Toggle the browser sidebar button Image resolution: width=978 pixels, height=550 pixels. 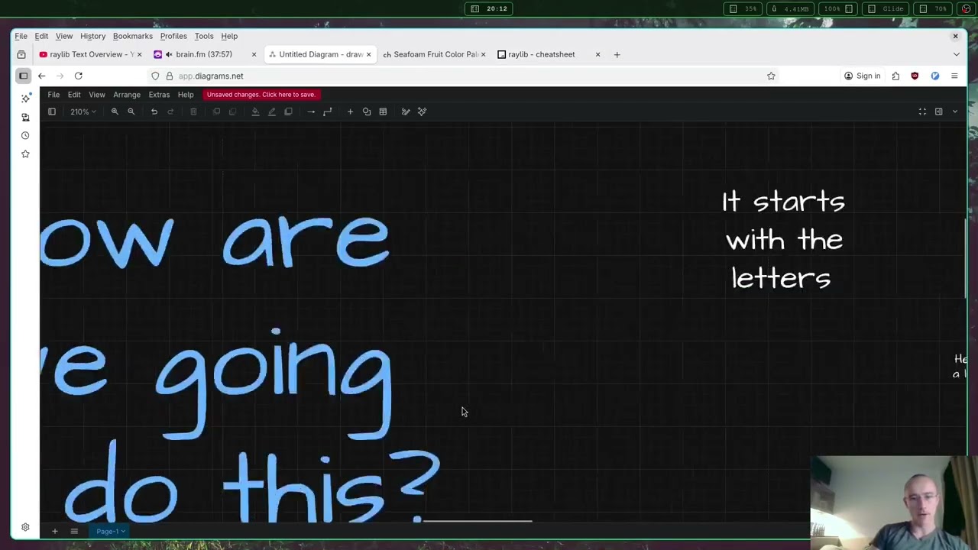pyautogui.click(x=23, y=76)
